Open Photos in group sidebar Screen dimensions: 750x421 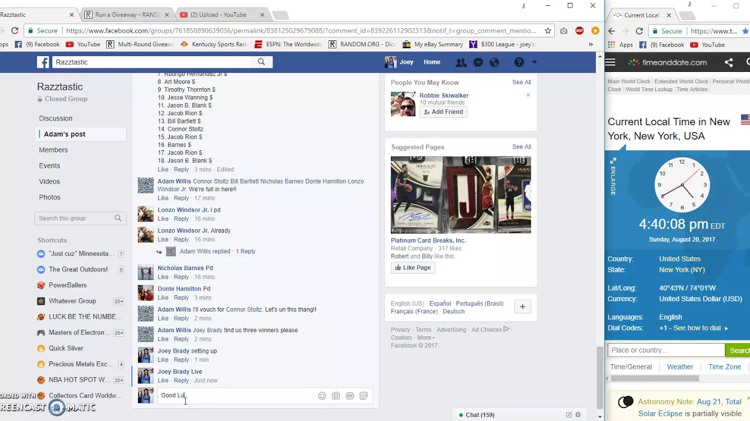point(50,197)
